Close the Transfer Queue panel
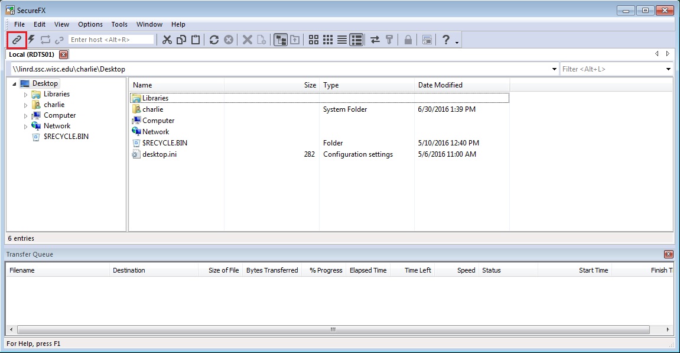 668,254
